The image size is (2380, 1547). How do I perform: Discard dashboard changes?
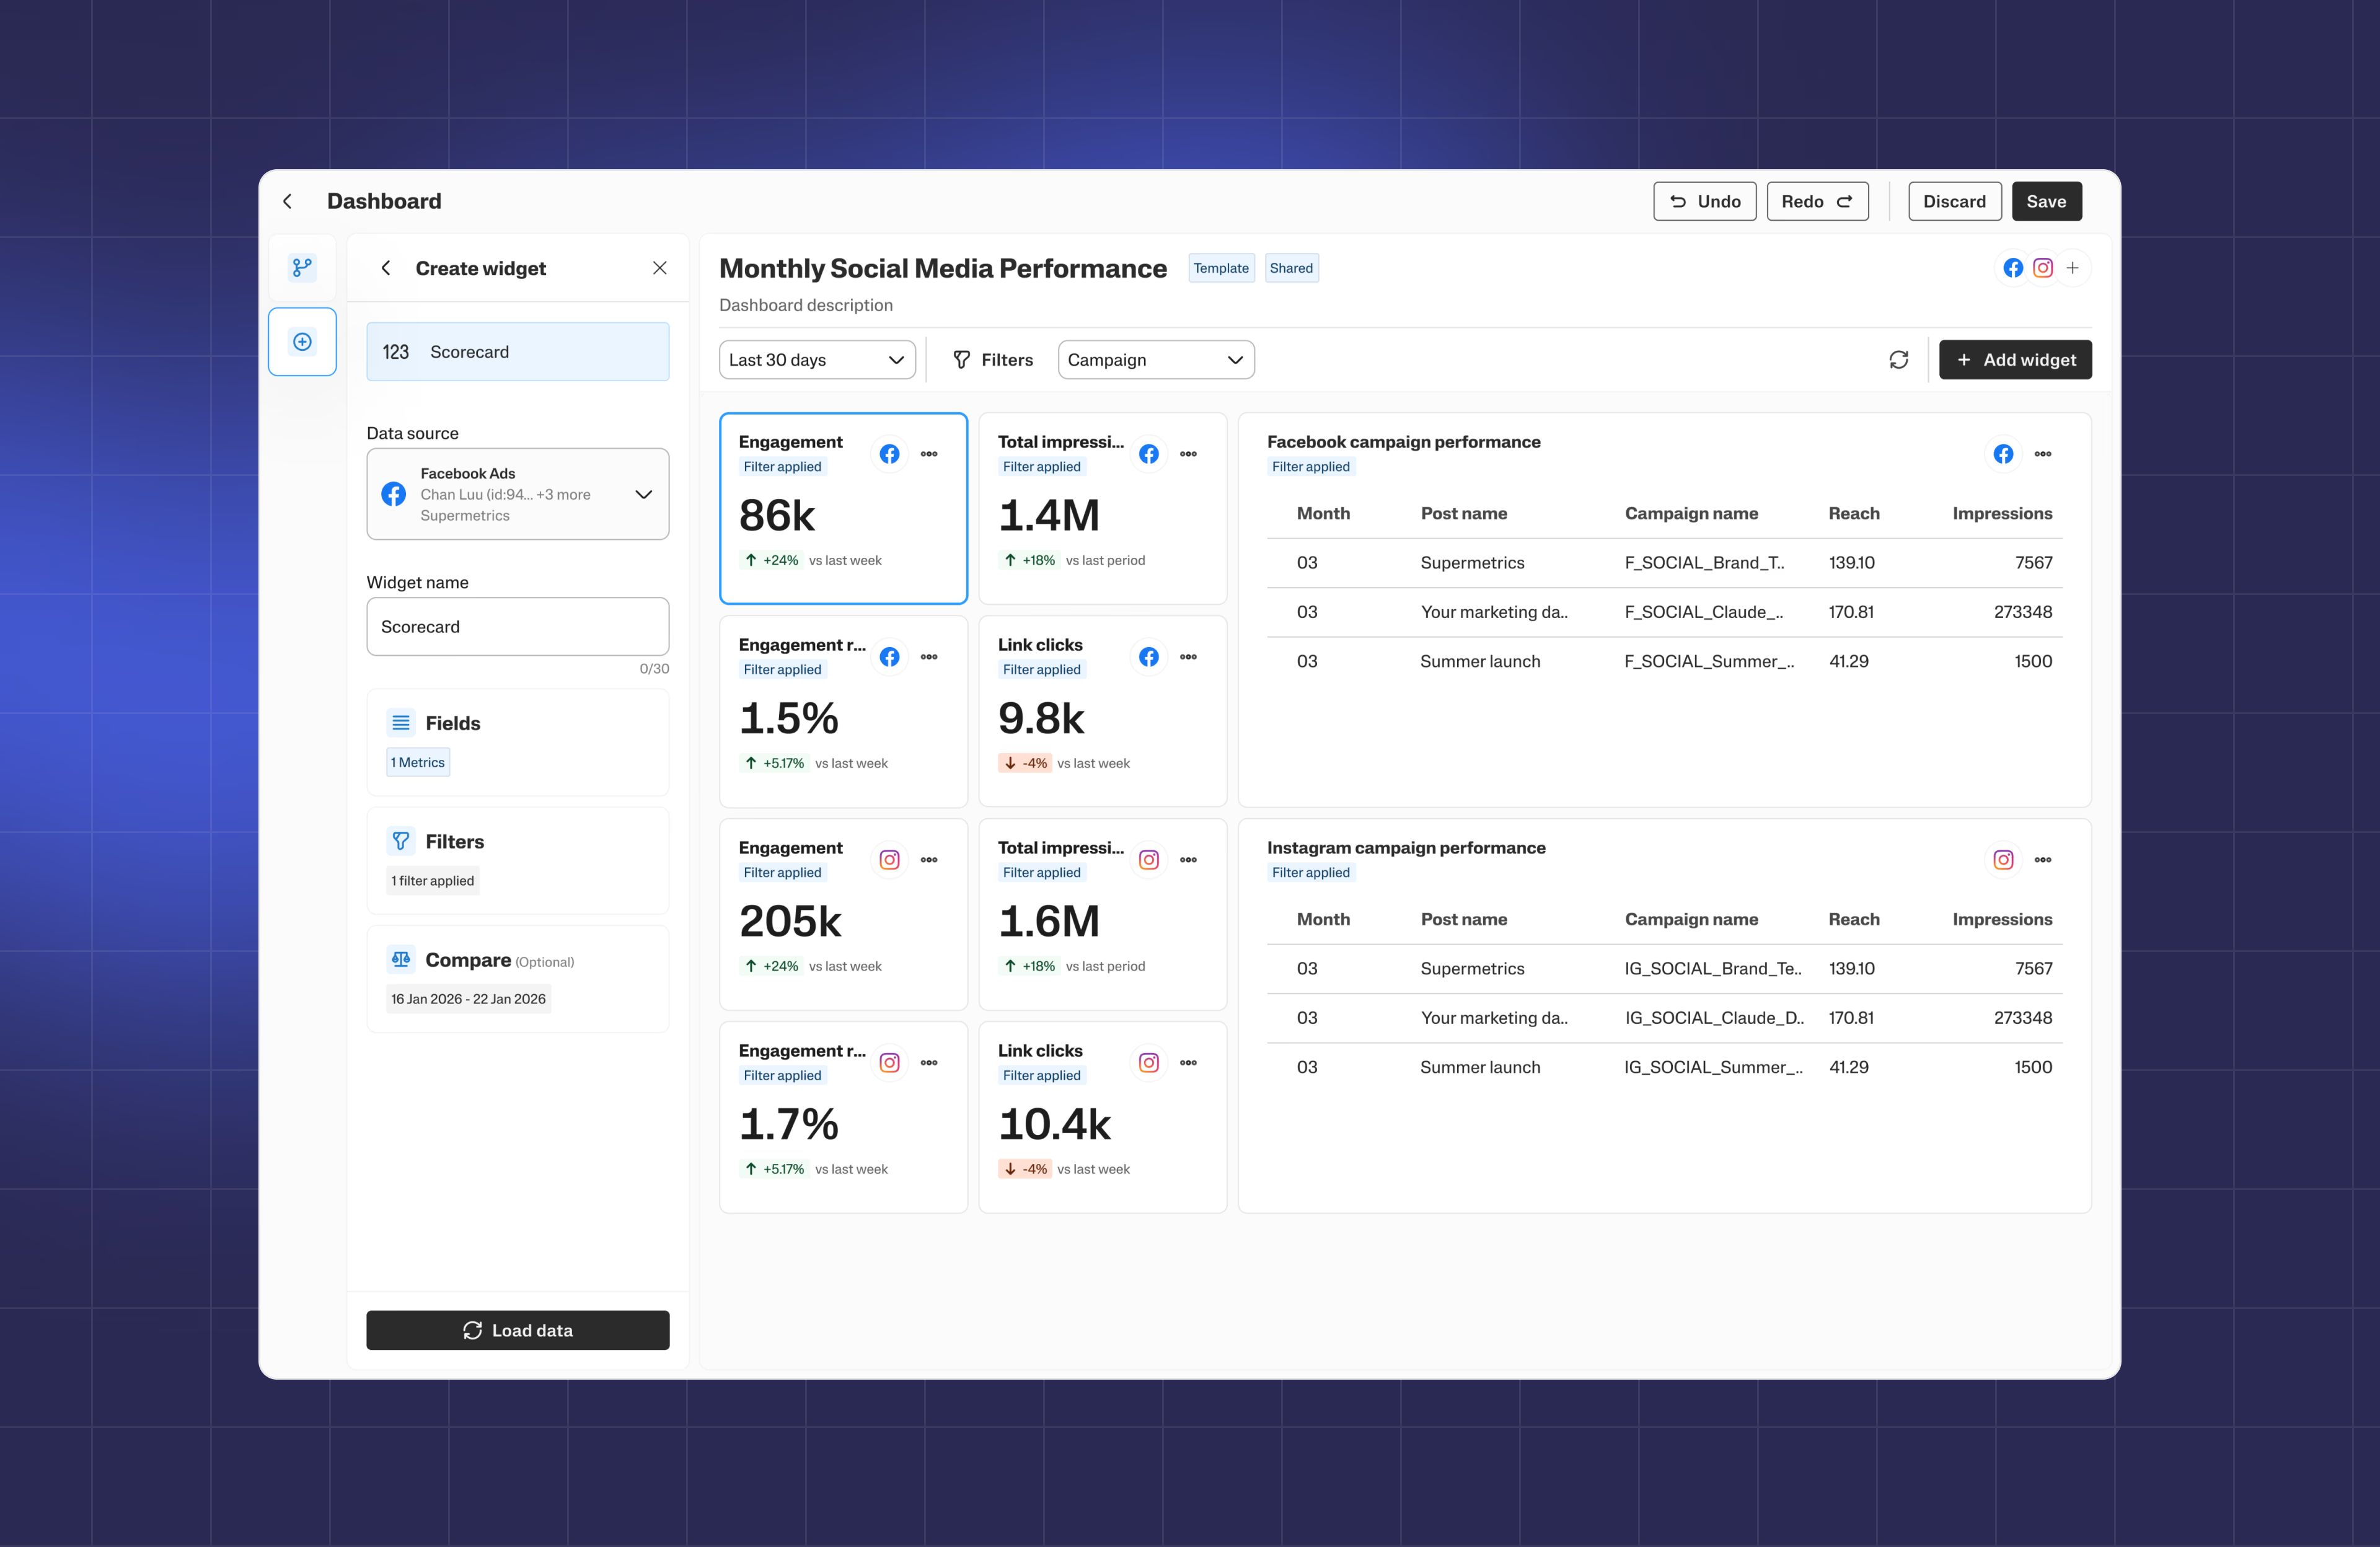(1954, 201)
